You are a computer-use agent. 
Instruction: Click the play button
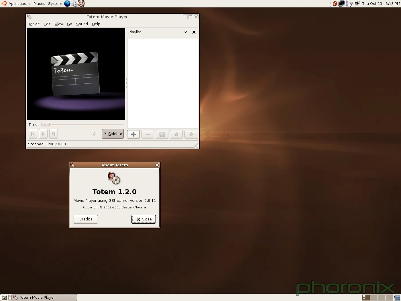[x=43, y=134]
